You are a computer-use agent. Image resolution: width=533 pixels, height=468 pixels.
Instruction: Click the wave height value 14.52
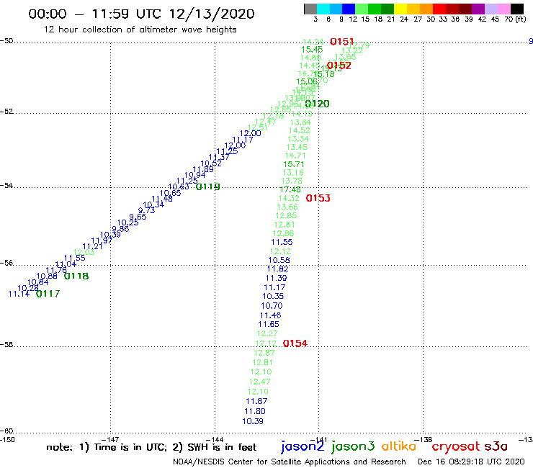tap(300, 130)
